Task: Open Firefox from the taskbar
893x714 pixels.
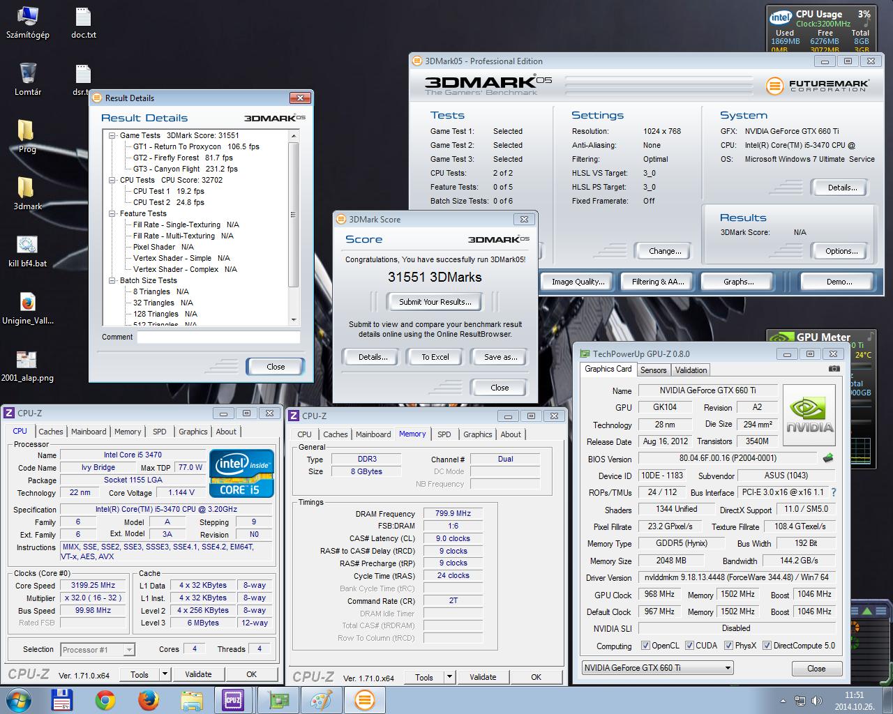Action: [x=147, y=699]
